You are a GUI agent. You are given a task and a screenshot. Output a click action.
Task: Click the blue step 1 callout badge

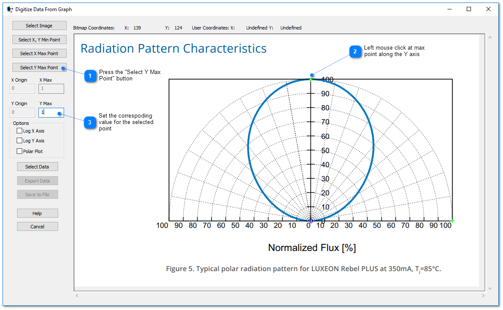pos(90,76)
